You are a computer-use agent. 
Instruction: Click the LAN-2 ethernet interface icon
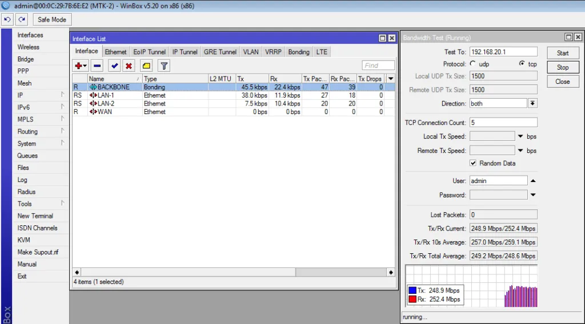(x=93, y=103)
